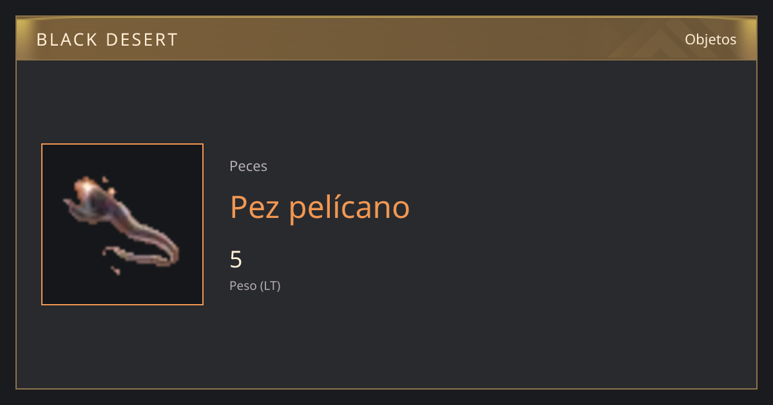The image size is (773, 405).
Task: Click the weight value 5
Action: coord(236,260)
